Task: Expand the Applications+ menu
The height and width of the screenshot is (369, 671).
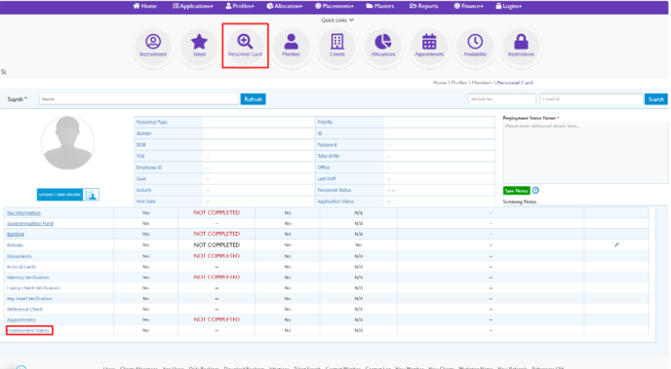Action: (193, 6)
